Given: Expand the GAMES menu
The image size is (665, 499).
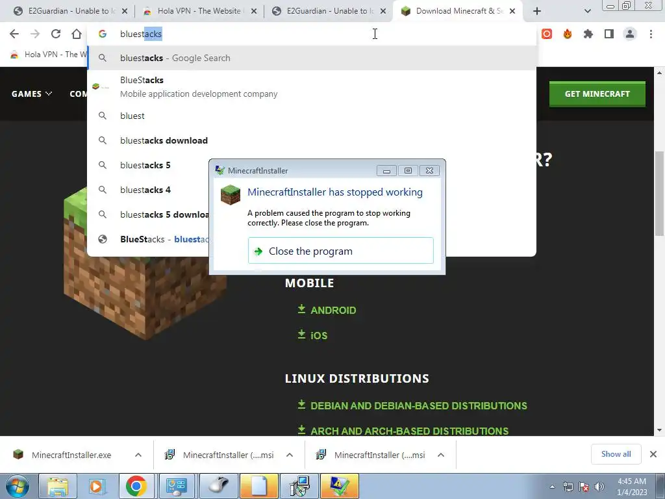Looking at the screenshot, I should click(x=32, y=94).
